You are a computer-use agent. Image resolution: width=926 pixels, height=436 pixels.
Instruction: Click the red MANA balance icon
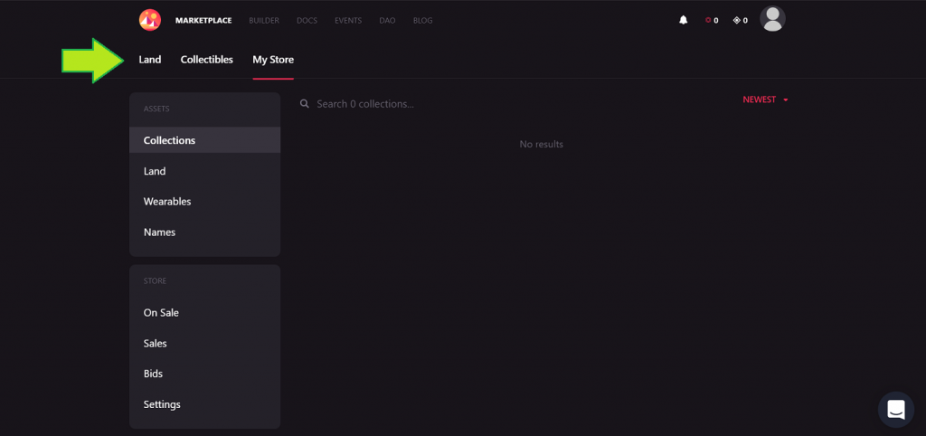(708, 20)
